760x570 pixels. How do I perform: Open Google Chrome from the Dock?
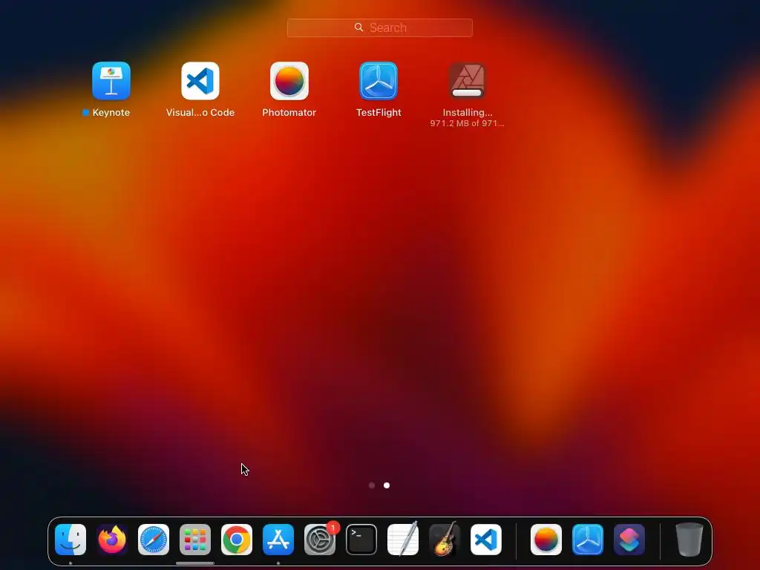(237, 540)
